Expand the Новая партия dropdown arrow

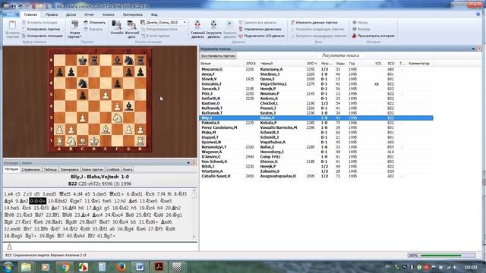(80, 37)
